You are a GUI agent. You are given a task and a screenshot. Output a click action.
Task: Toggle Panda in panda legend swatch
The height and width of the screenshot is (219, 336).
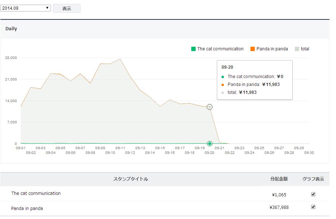pos(253,49)
